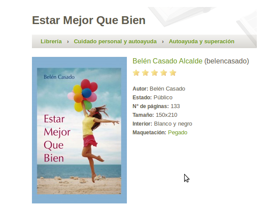Click the (belencasado) username text

(227, 61)
